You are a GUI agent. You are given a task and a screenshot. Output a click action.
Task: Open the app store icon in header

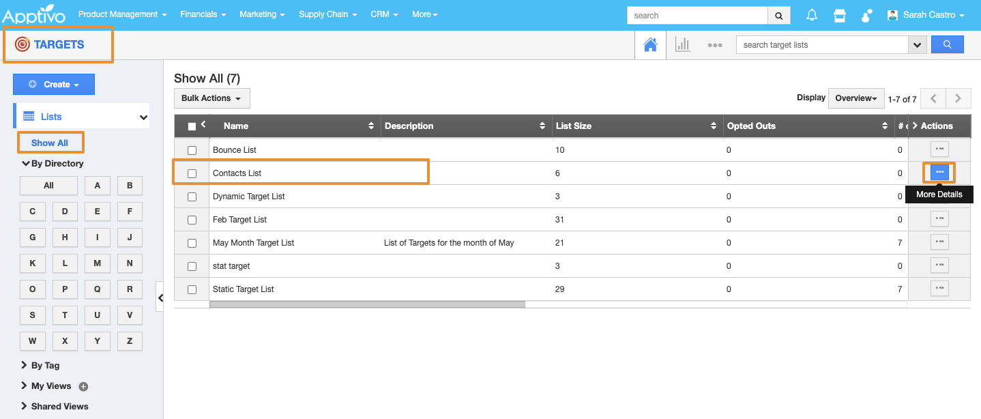tap(840, 15)
